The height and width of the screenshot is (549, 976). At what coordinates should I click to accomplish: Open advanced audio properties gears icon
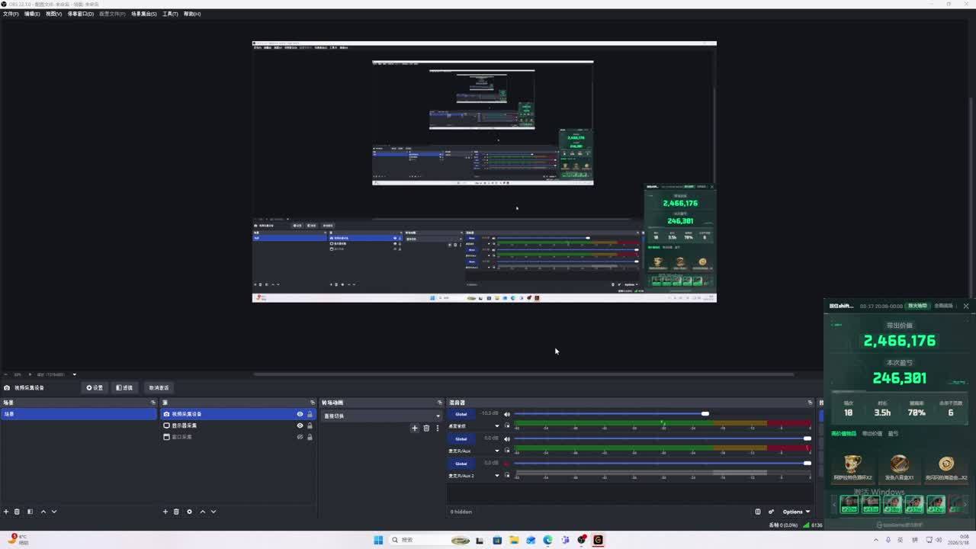click(771, 512)
